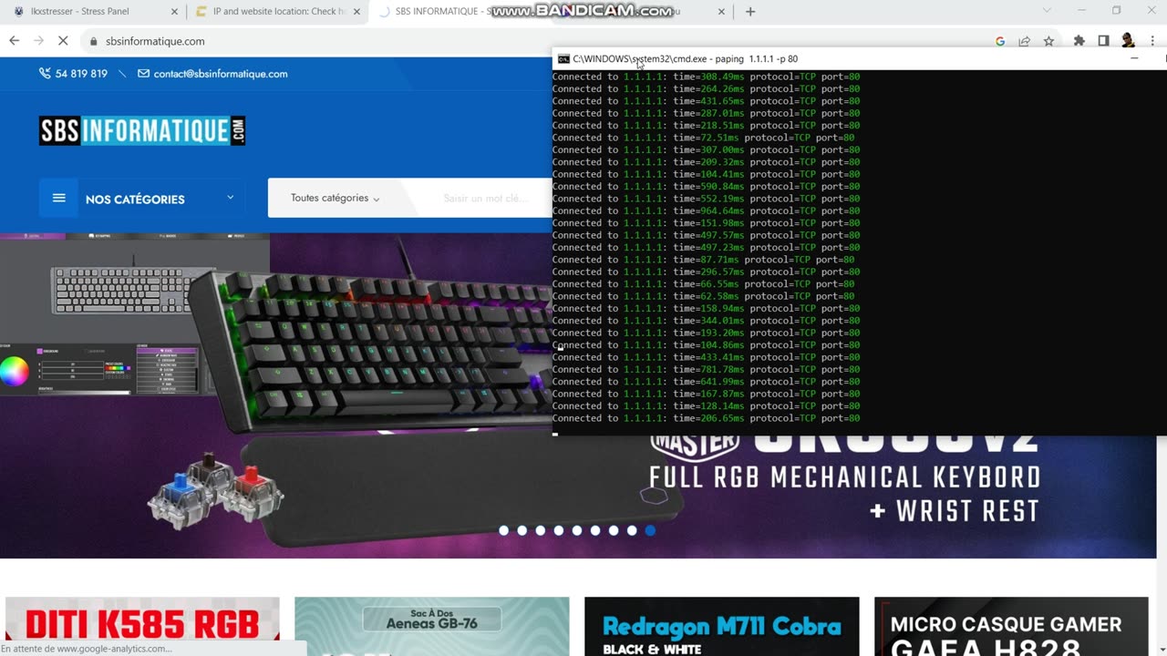1167x656 pixels.
Task: Open the Aeneas GB-76 backpack banner
Action: [432, 626]
